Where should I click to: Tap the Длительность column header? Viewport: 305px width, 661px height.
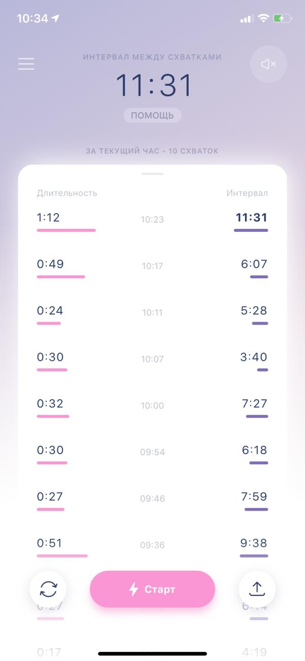[67, 193]
